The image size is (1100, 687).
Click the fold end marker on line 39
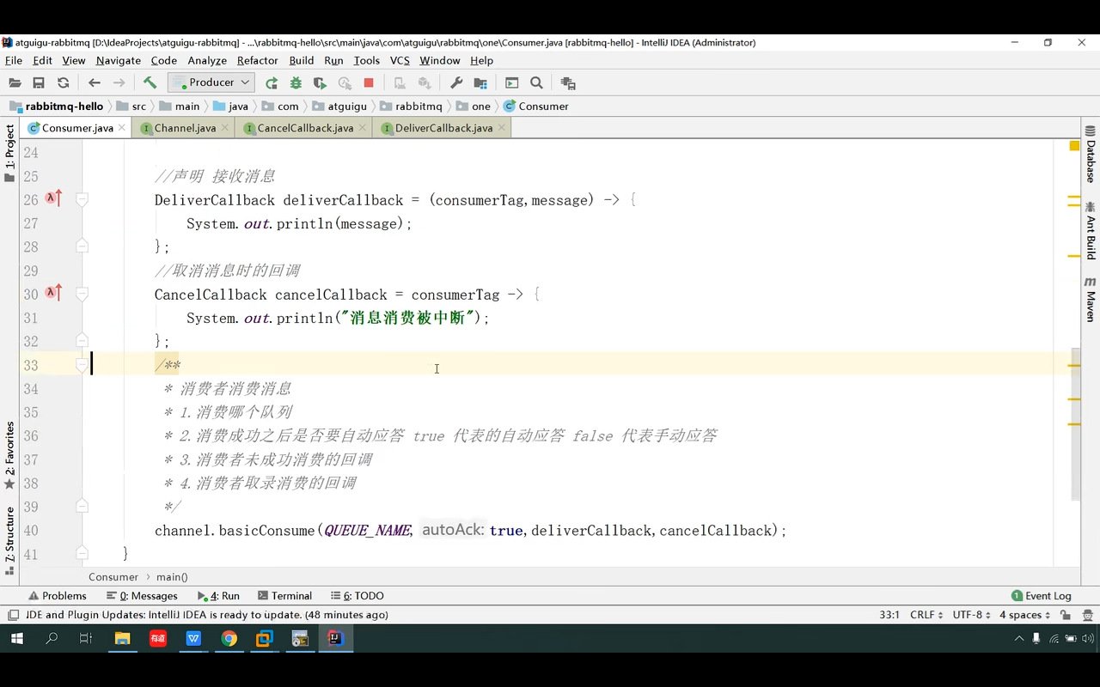82,506
